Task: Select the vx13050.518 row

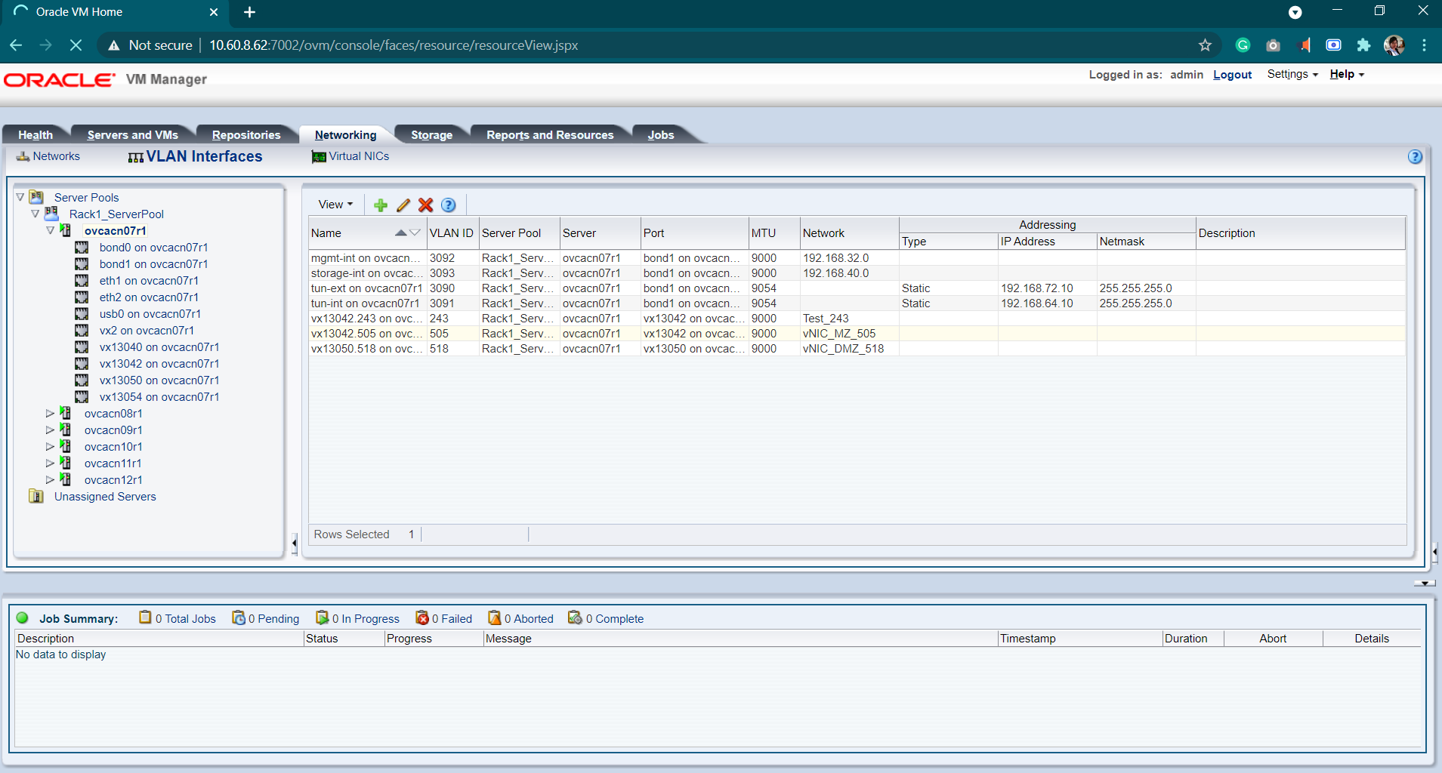Action: pos(857,349)
